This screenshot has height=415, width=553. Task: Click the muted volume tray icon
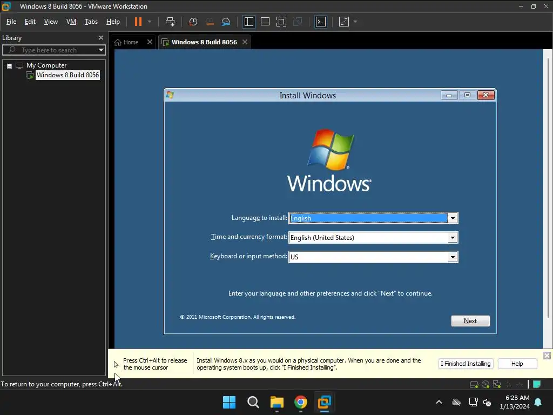(x=487, y=402)
